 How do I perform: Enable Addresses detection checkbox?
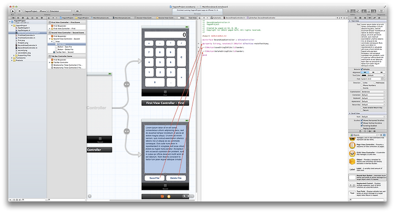point(375,83)
